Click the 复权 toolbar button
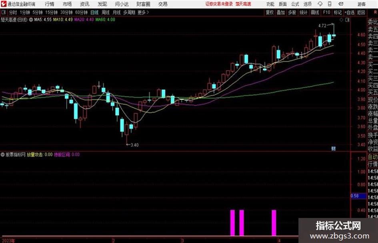This screenshot has height=243, width=378. click(x=269, y=12)
